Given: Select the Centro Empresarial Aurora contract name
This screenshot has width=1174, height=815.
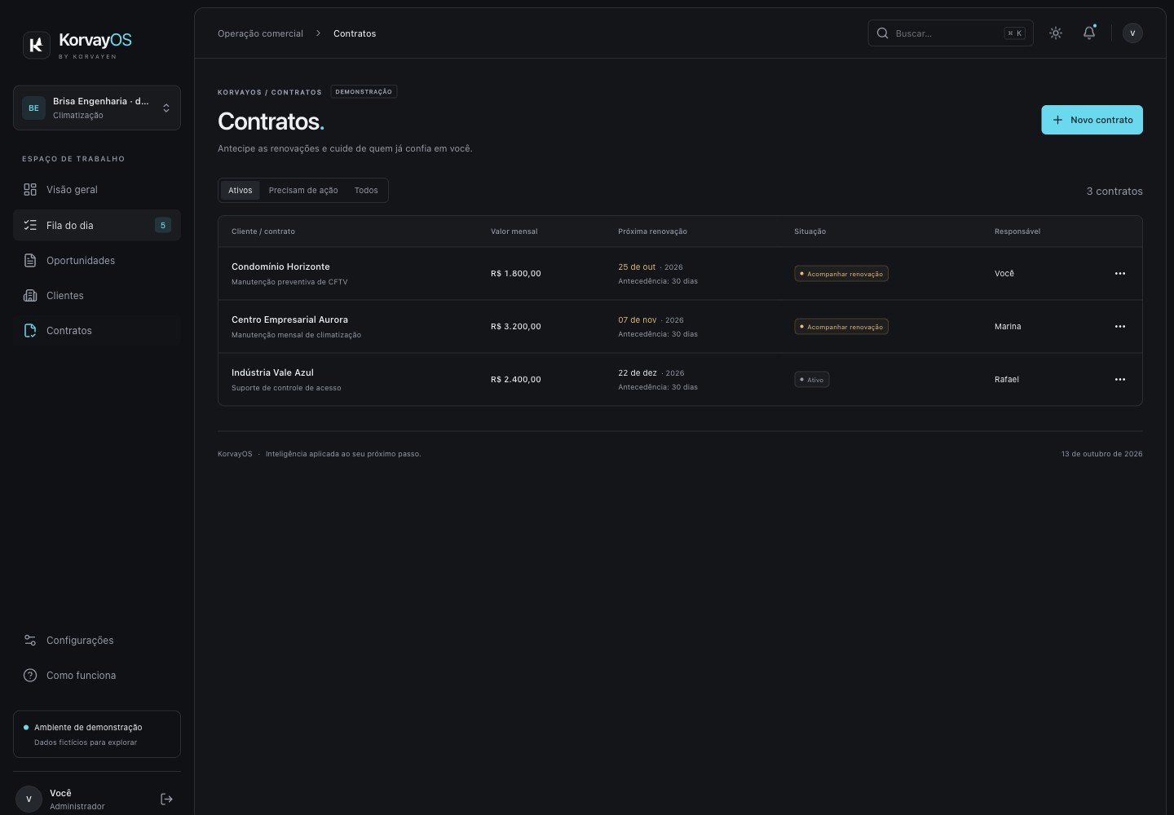Looking at the screenshot, I should click(289, 319).
